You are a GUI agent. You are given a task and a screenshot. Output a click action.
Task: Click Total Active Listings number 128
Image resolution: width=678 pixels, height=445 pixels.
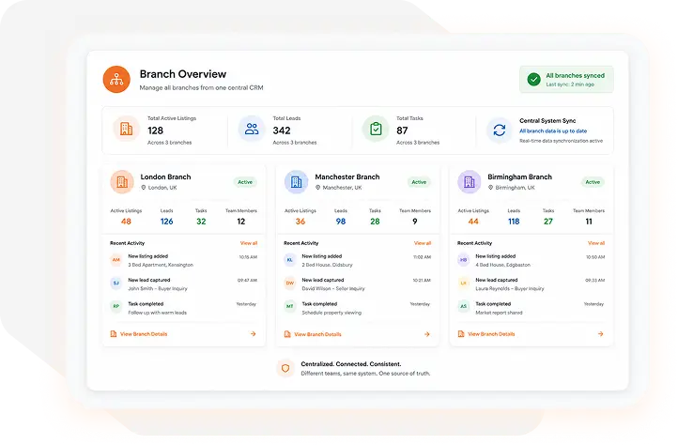point(155,130)
